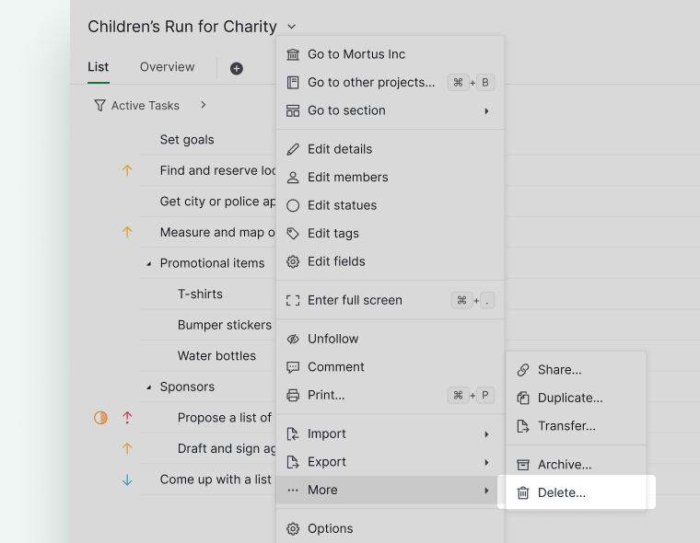The width and height of the screenshot is (700, 543).
Task: Click the Duplicate icon in submenu
Action: tap(523, 399)
